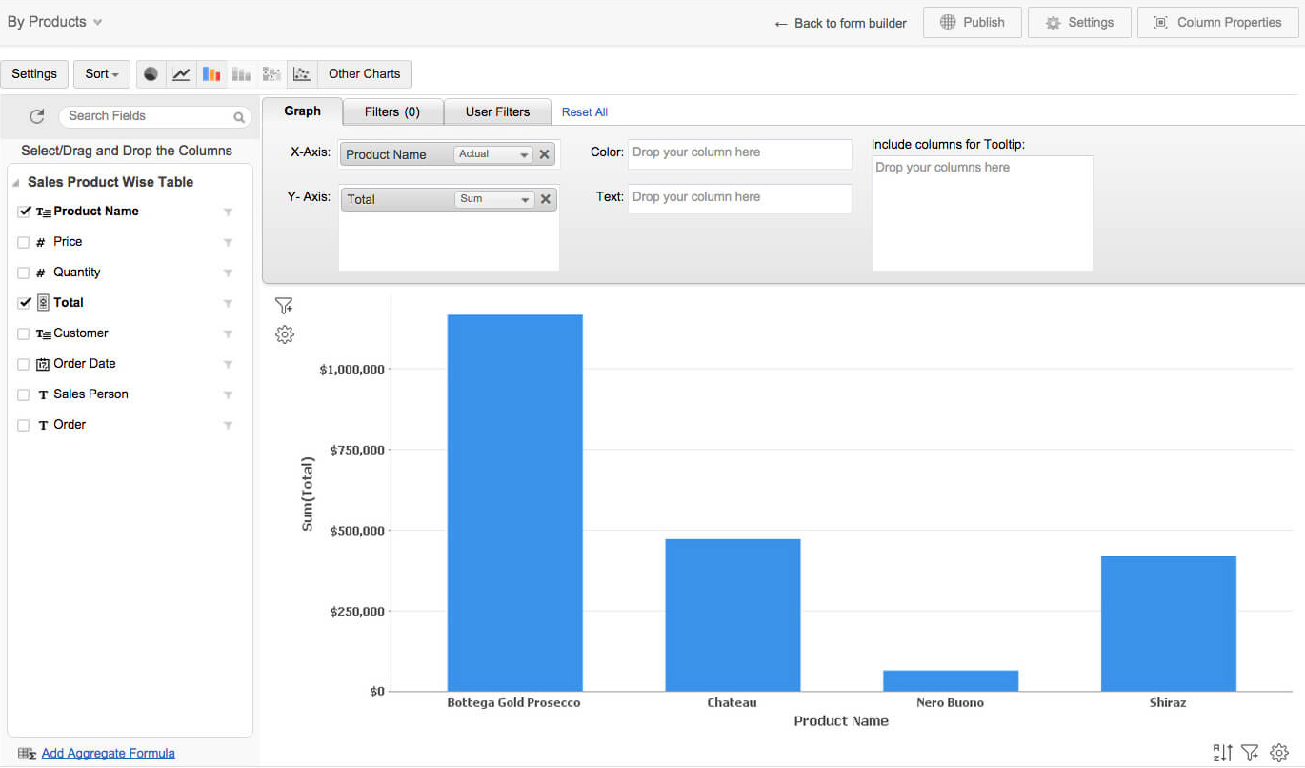
Task: Check the Order Date field checkbox
Action: [x=24, y=364]
